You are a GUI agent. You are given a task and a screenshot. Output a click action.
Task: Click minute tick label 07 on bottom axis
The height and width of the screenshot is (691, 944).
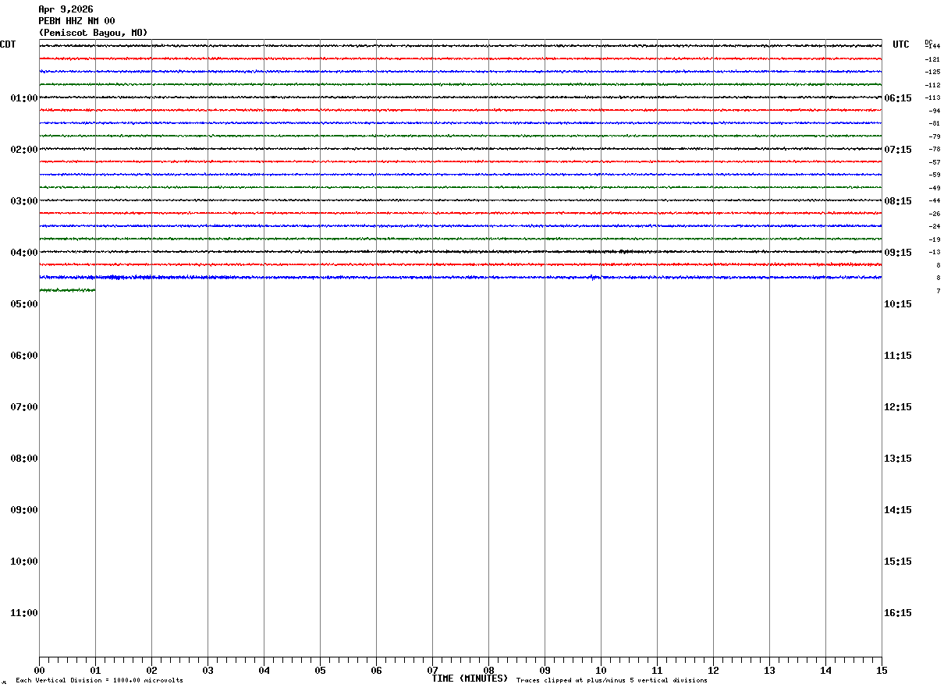point(432,671)
